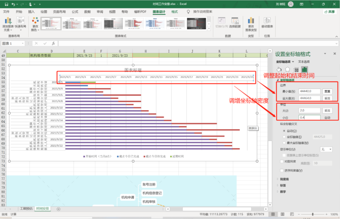Viewport: 340px width, 219px height.
Task: Click 自动 next to 小(I) unit
Action: point(327,118)
